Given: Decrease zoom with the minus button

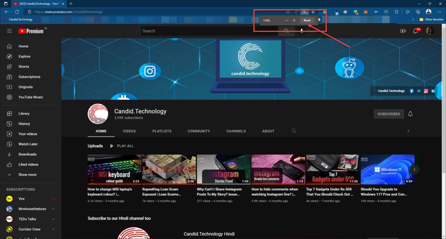Looking at the screenshot, I should (x=287, y=20).
